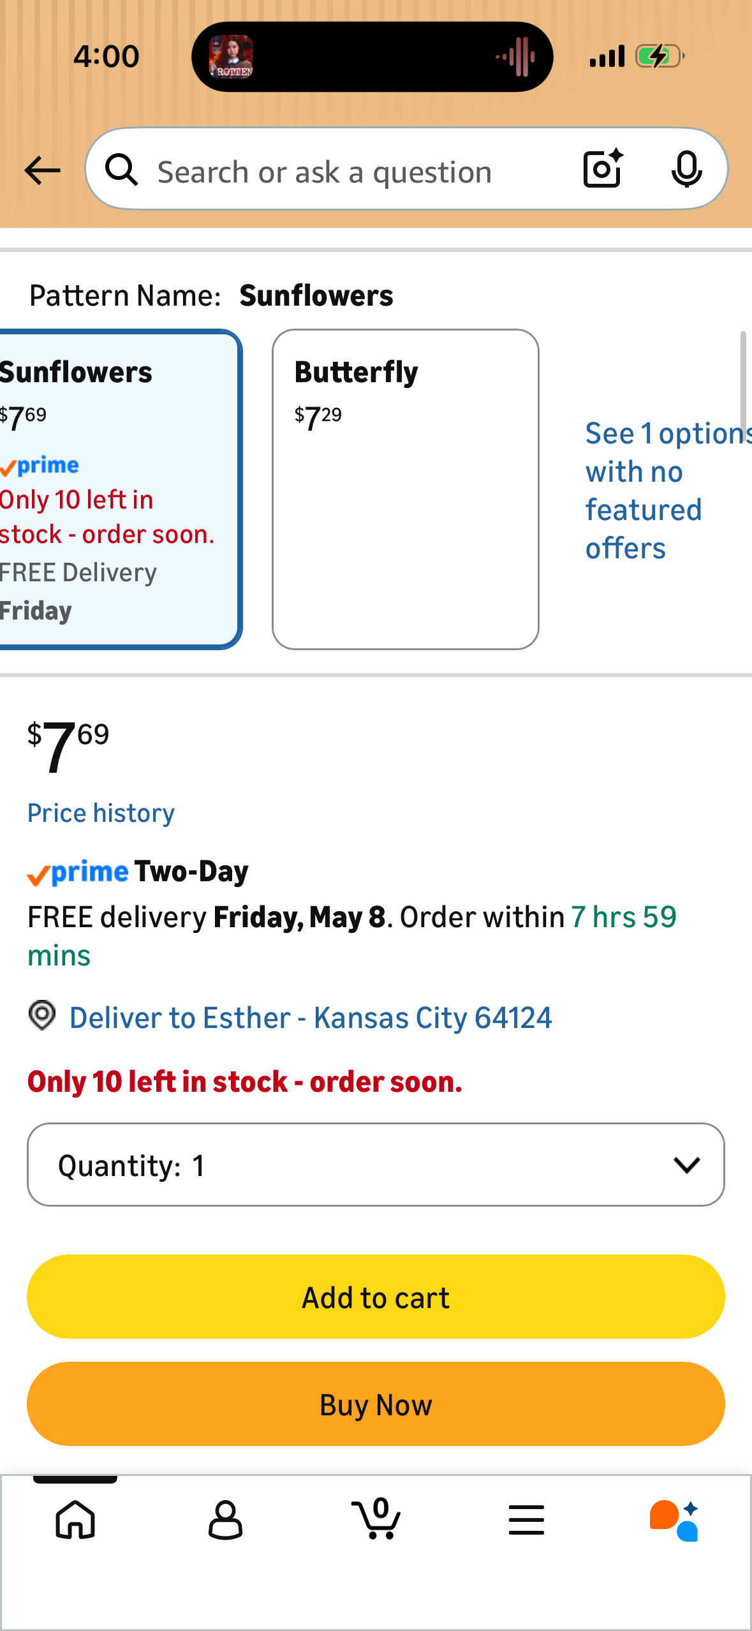This screenshot has width=752, height=1631.
Task: Tap the Buy Now button
Action: (x=376, y=1404)
